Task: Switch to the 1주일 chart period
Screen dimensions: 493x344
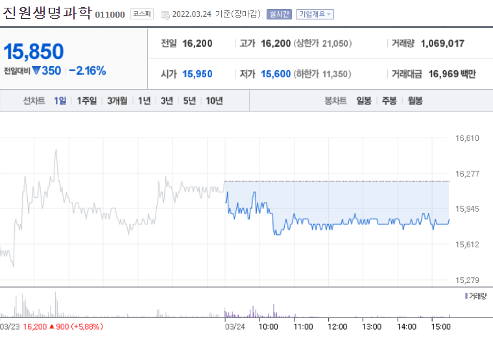Action: click(87, 101)
